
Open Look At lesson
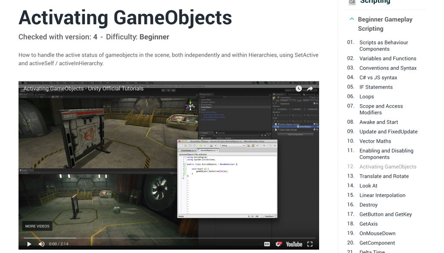coord(369,186)
